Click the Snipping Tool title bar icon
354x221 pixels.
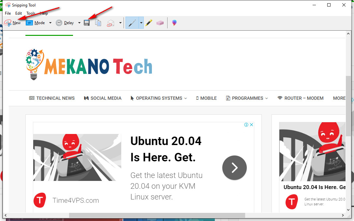click(8, 5)
